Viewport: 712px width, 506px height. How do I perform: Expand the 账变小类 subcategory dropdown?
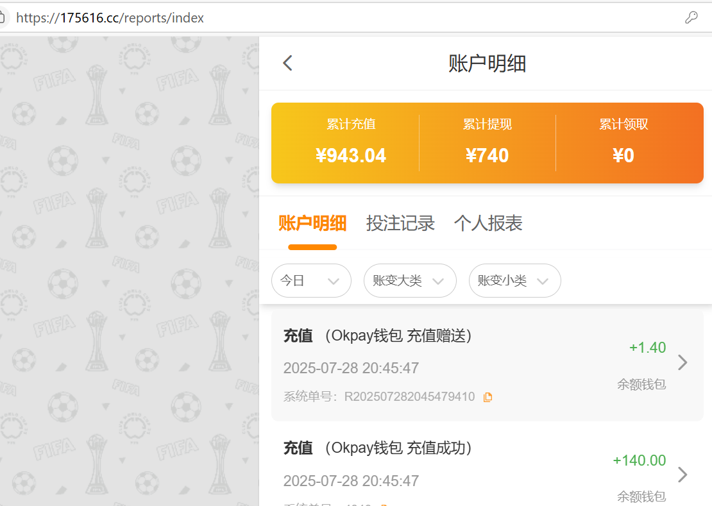click(514, 280)
